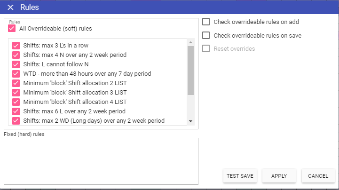Close the Rules dialog with X icon
Screen dimensions: 339x190
(10, 8)
